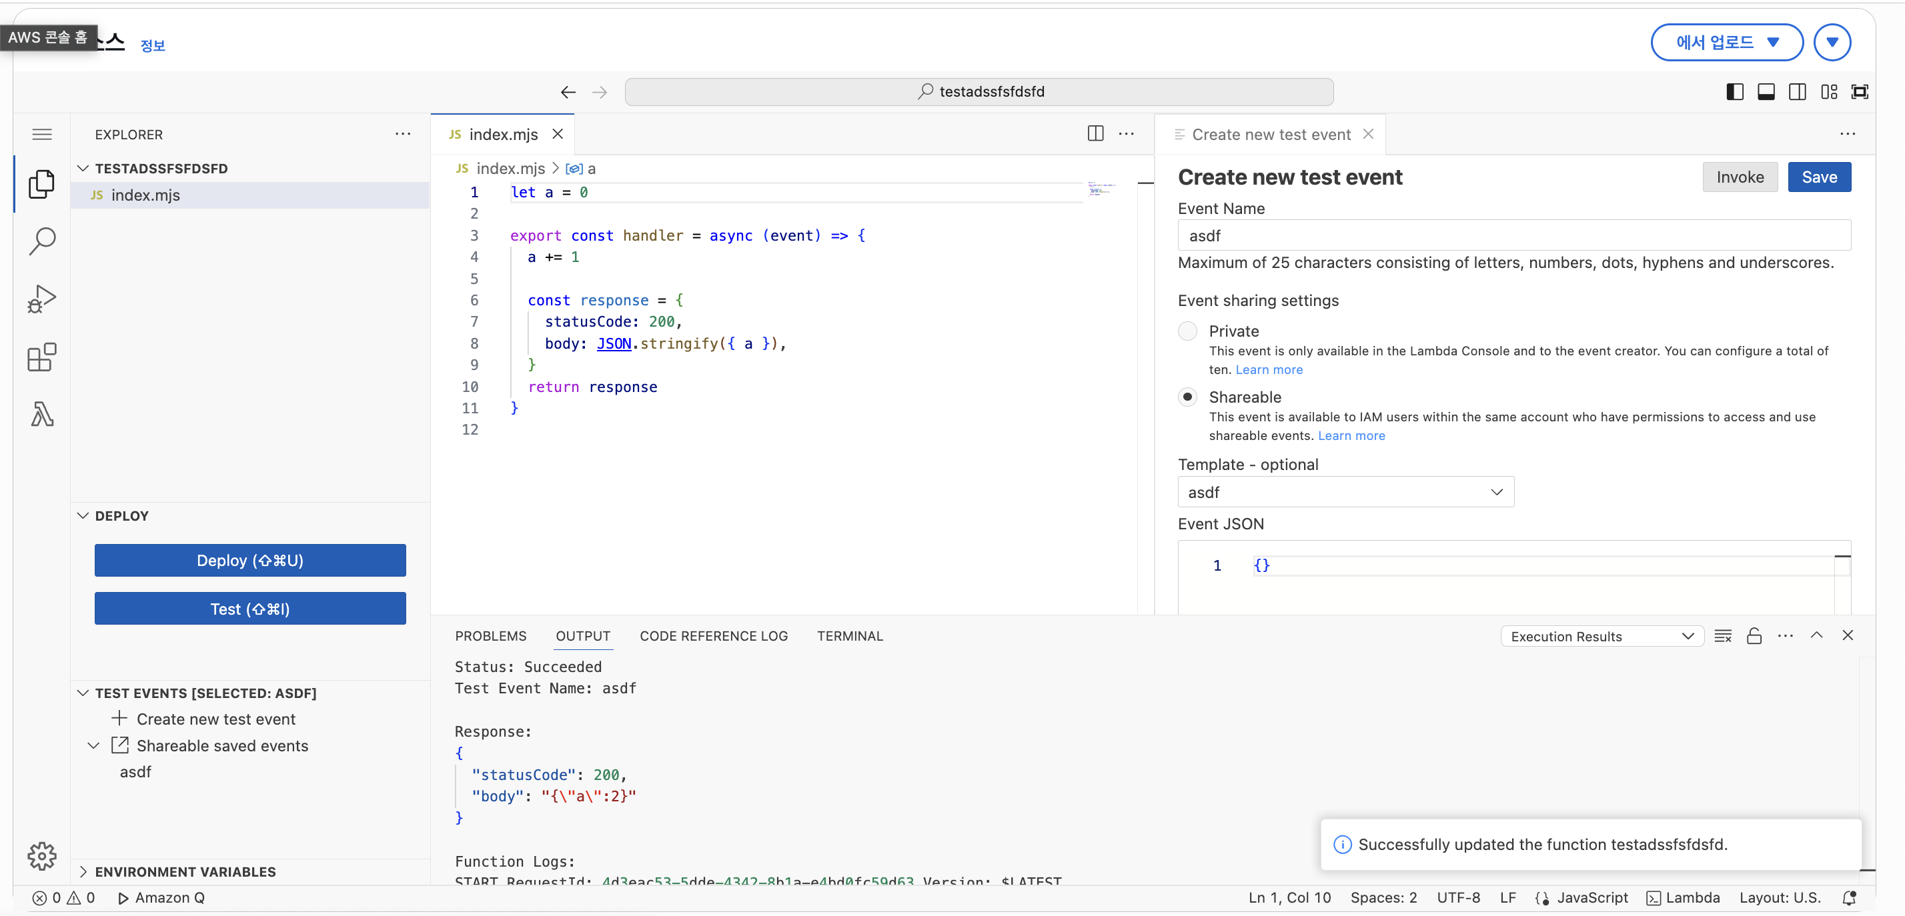Click the Deploy button
This screenshot has width=1905, height=916.
coord(250,561)
